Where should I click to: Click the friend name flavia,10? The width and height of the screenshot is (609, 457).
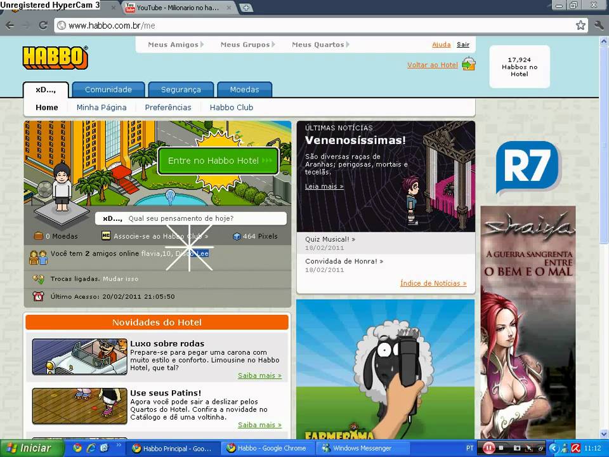(x=156, y=254)
